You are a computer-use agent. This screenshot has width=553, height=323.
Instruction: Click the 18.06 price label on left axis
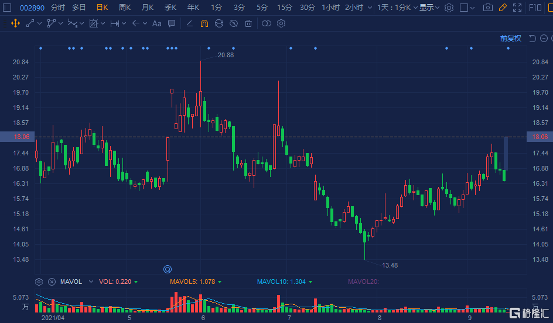[21, 137]
